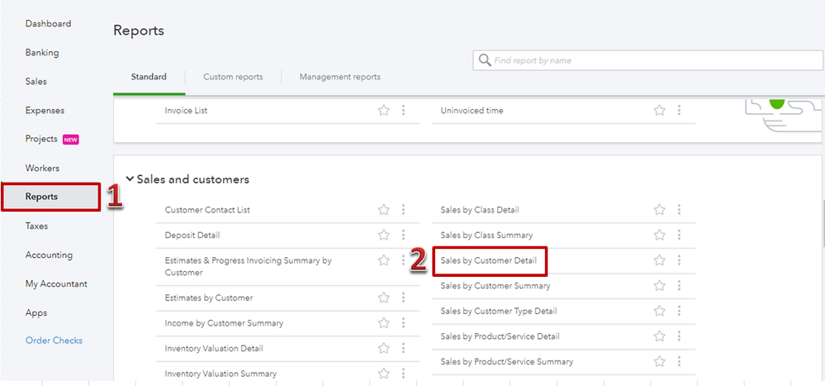
Task: Go to Order Checks link
Action: click(x=54, y=341)
